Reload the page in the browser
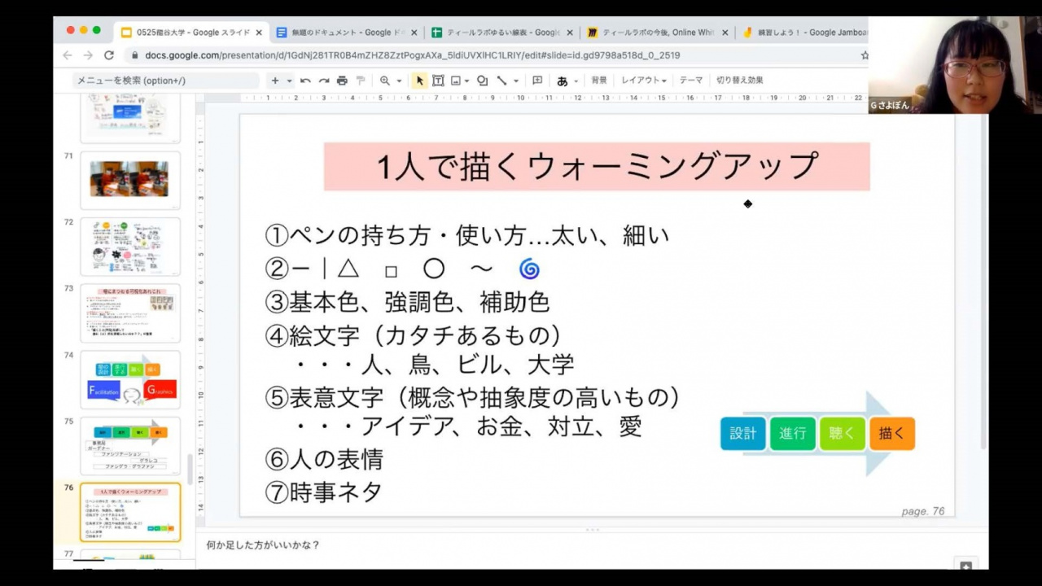 click(x=109, y=55)
